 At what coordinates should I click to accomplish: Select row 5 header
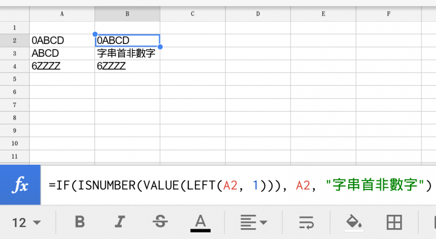pos(15,79)
